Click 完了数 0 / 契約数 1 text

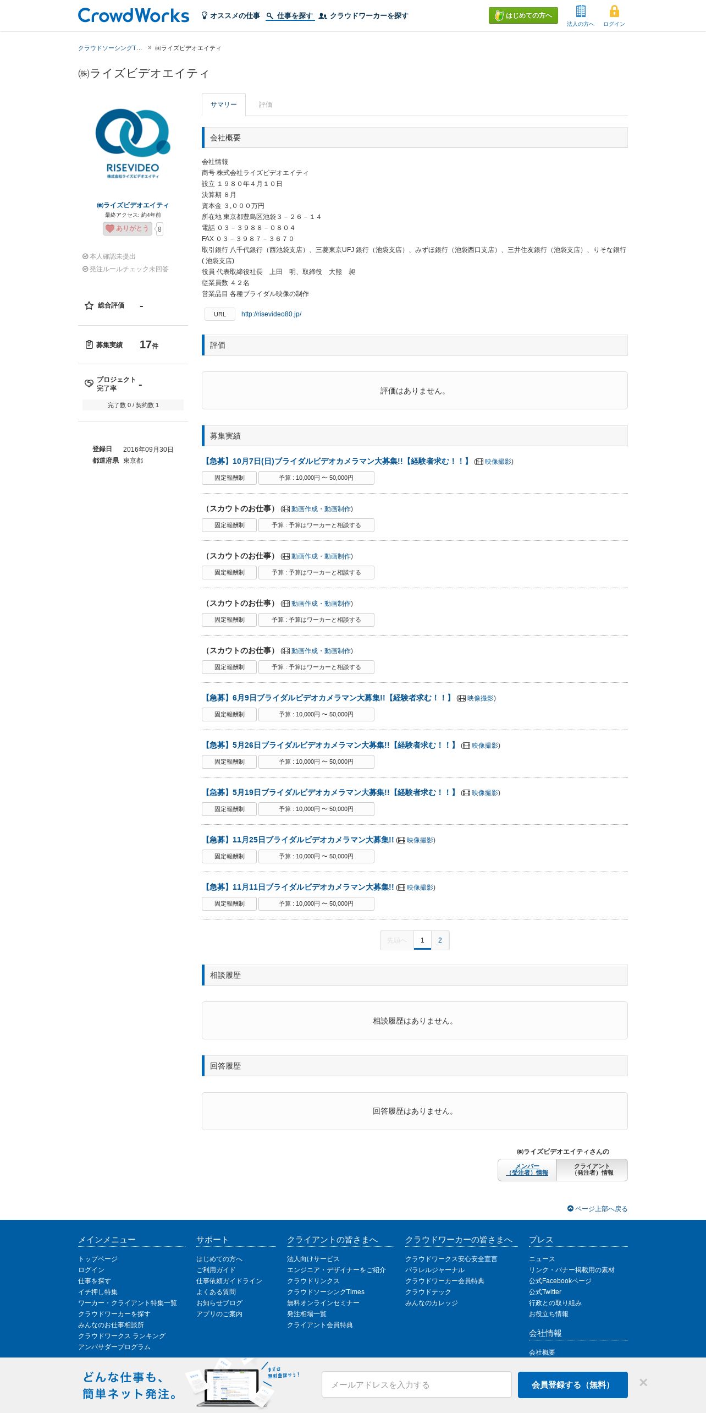133,405
